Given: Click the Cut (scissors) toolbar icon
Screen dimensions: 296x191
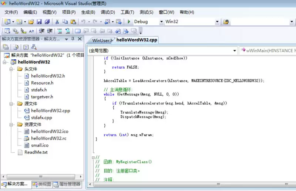Looking at the screenshot, I should tap(57, 22).
